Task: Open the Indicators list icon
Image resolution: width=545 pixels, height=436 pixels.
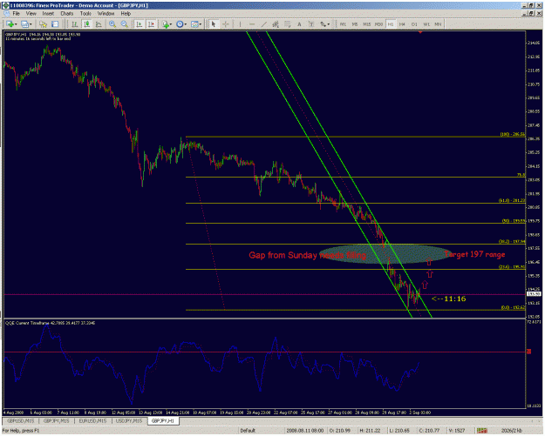Action: tap(166, 24)
